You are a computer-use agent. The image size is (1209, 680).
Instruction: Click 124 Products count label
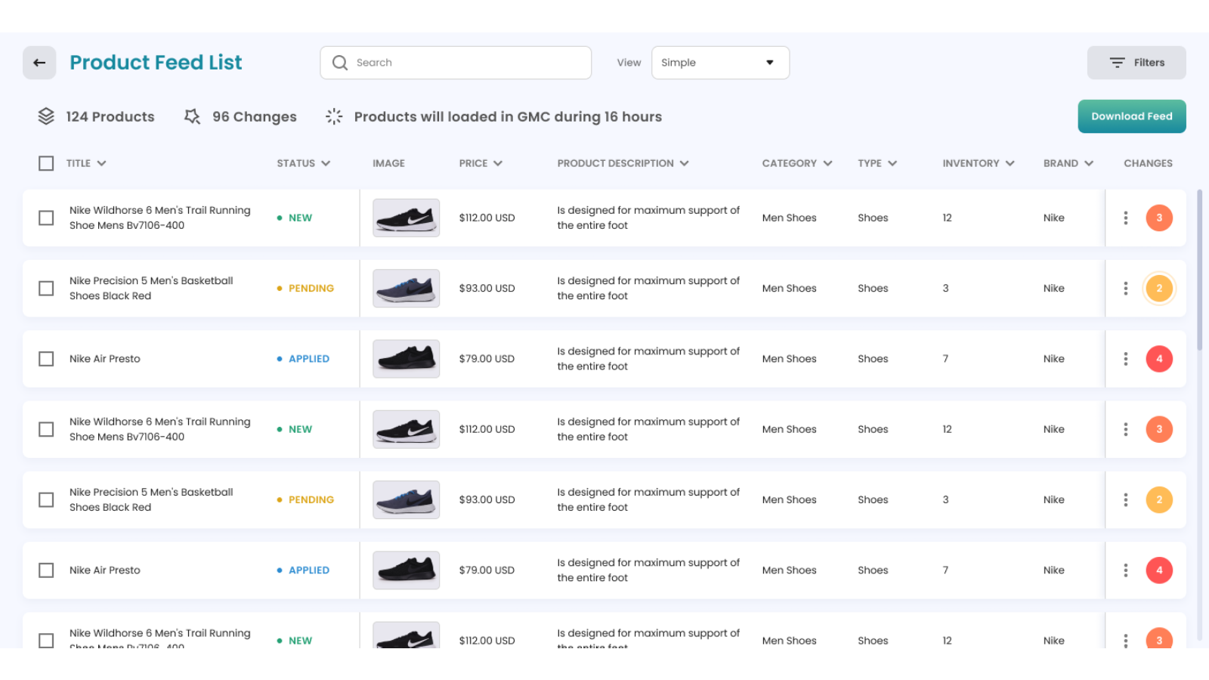(110, 116)
